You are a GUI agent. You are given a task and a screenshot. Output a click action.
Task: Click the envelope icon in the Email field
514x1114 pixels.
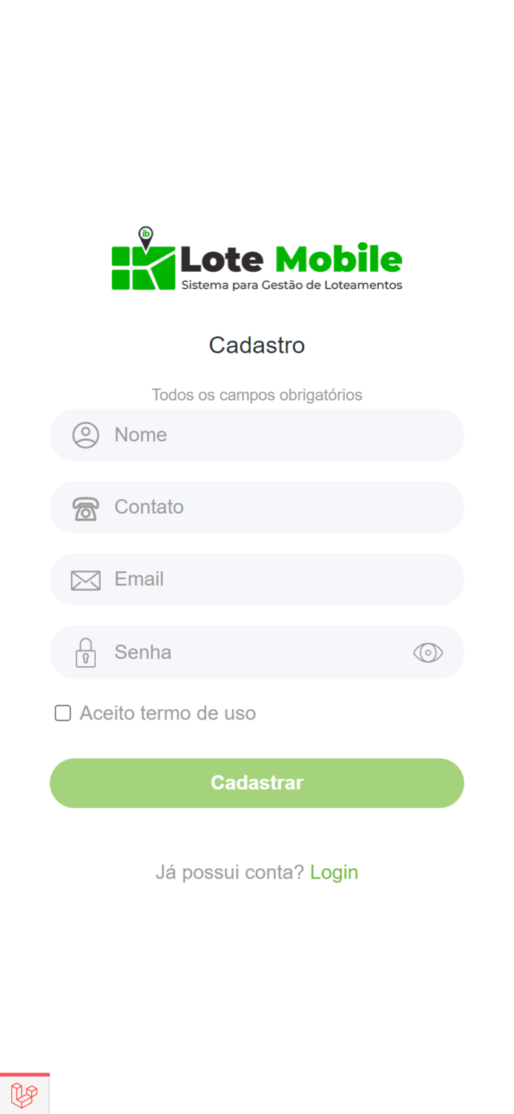85,579
